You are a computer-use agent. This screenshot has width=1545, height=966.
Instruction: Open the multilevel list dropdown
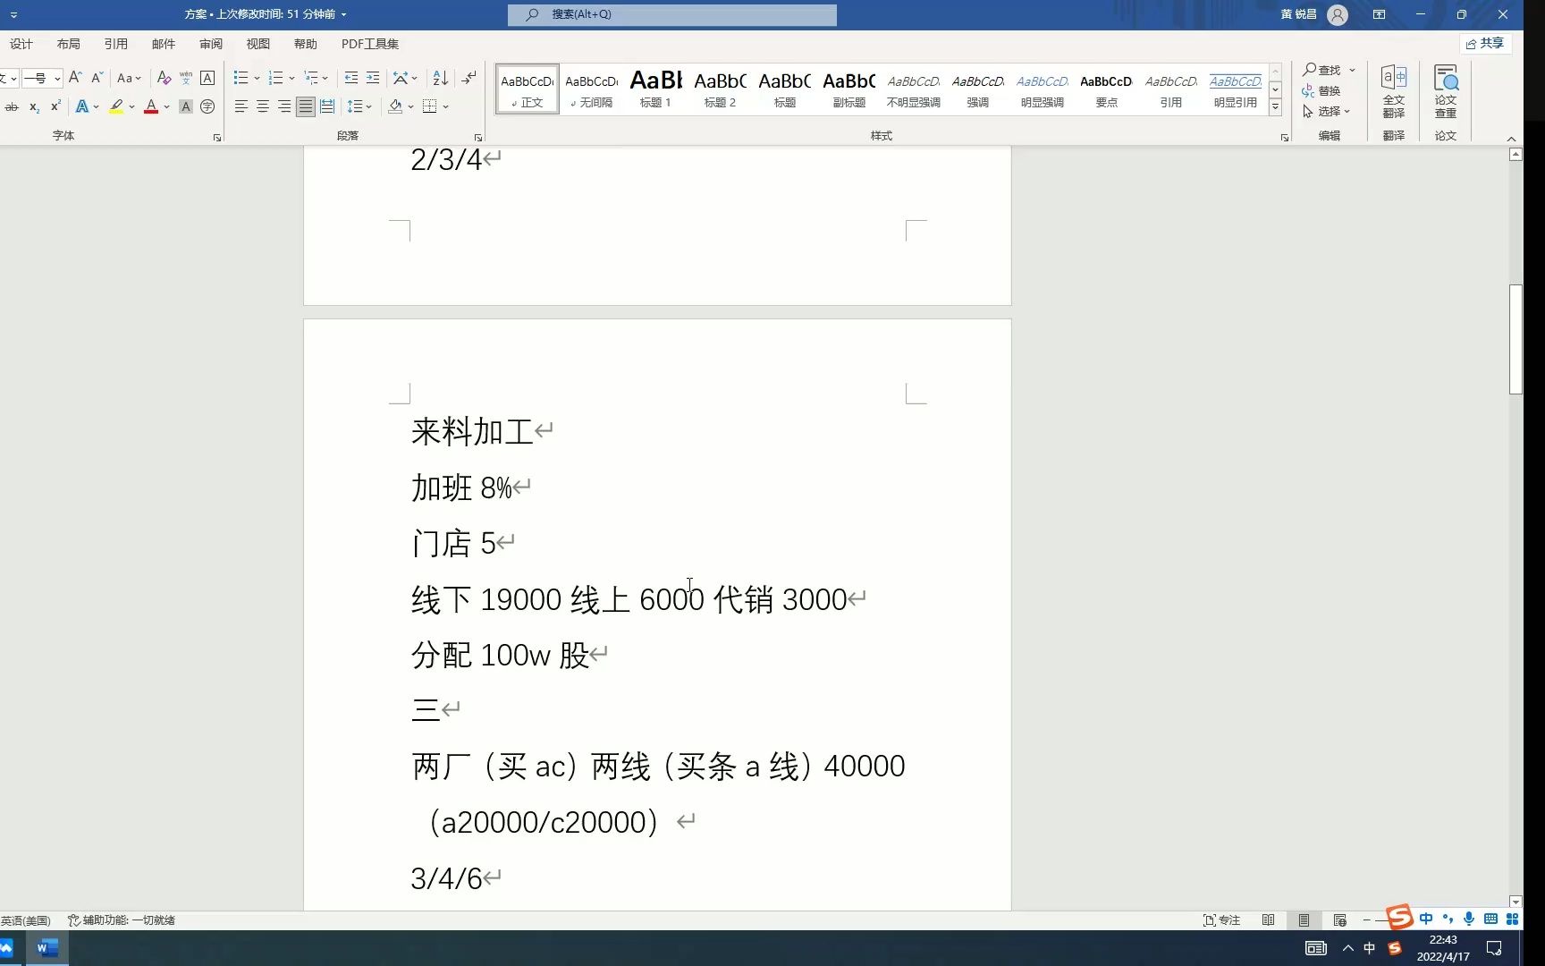[317, 78]
